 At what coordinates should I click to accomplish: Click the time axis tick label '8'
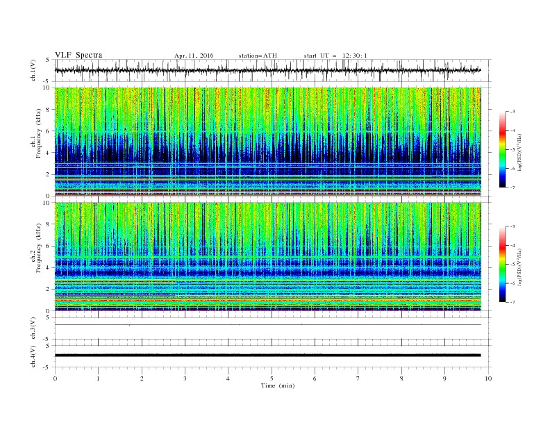pos(401,378)
